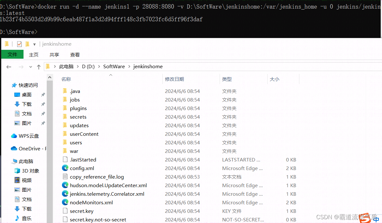This screenshot has height=223, width=382.
Task: Select the nodeMonitors.xml Edge file icon
Action: (x=65, y=202)
